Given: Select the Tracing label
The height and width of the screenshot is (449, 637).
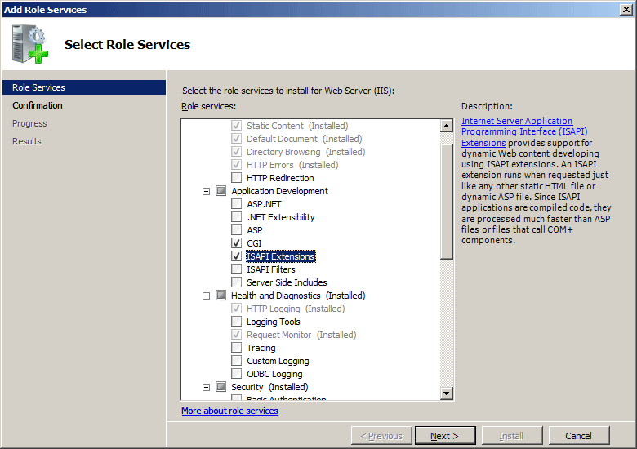Looking at the screenshot, I should pos(261,348).
